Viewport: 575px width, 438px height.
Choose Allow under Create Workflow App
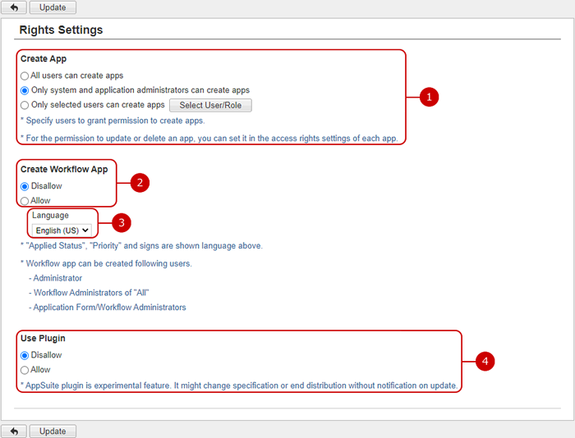click(25, 201)
